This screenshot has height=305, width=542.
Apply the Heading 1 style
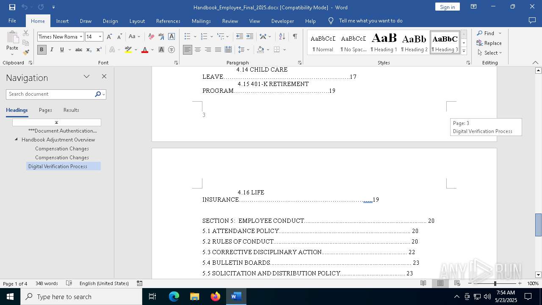pos(384,42)
